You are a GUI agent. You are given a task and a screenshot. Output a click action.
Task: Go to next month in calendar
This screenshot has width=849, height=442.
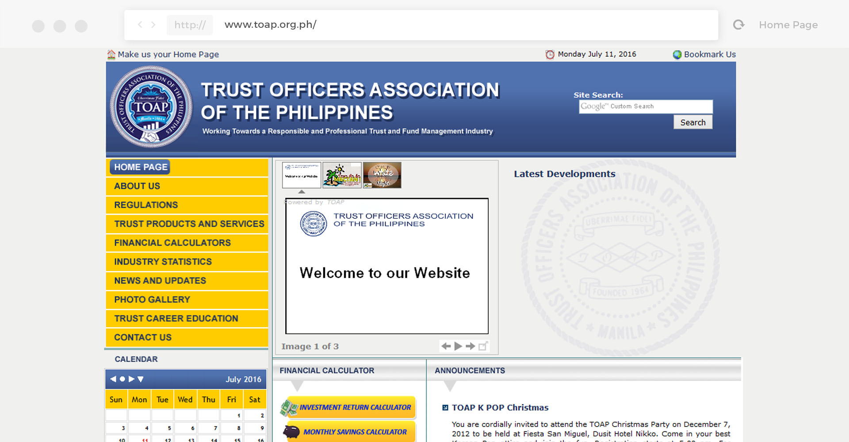tap(131, 379)
